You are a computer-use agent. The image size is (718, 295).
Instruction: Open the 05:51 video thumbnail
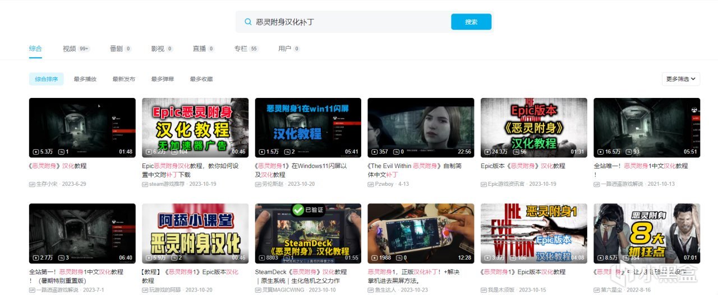point(647,128)
